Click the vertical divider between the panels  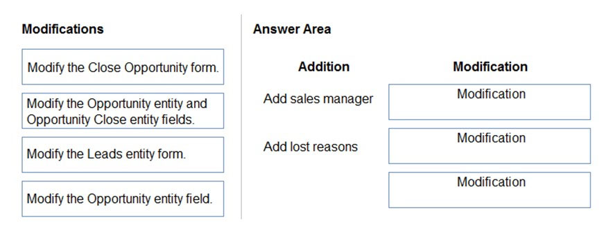(241, 117)
